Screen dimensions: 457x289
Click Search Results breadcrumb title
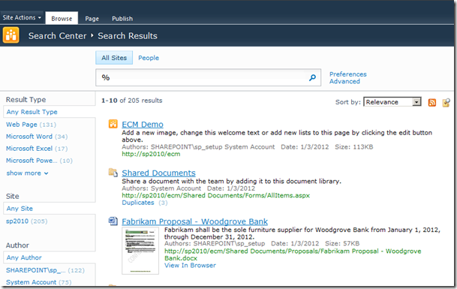(x=128, y=36)
